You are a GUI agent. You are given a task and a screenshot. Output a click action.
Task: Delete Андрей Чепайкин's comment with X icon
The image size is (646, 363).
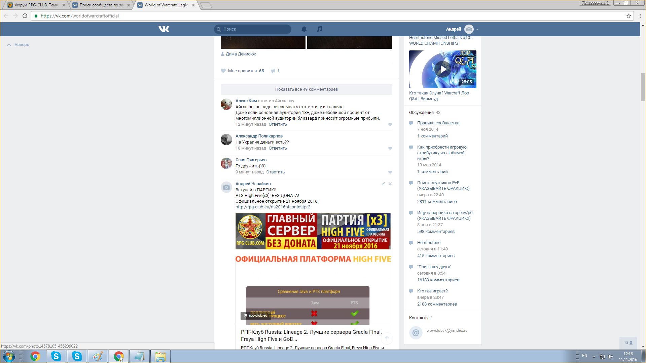point(390,184)
